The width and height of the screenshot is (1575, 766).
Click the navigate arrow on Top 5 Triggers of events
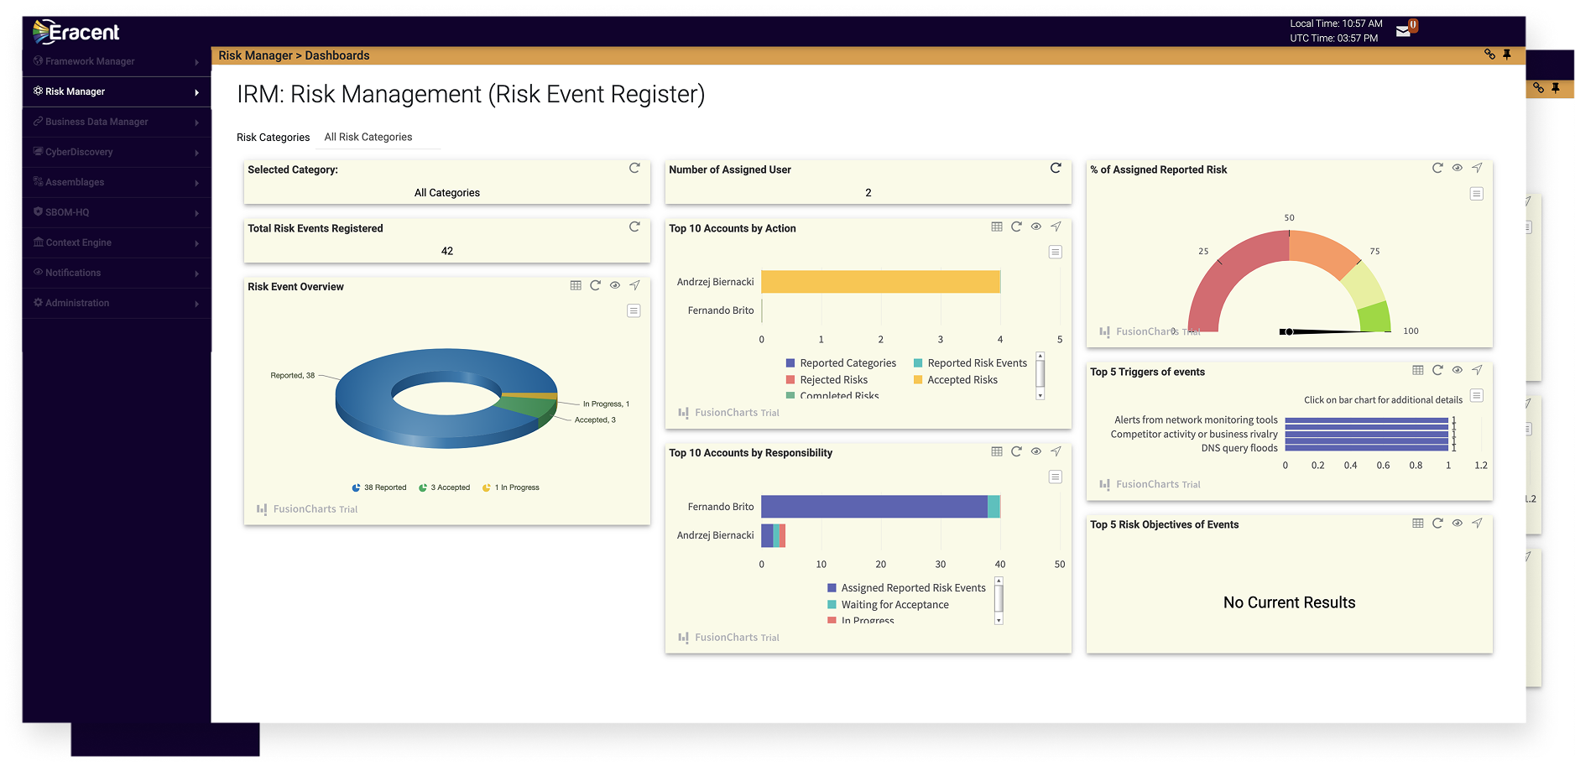1477,370
